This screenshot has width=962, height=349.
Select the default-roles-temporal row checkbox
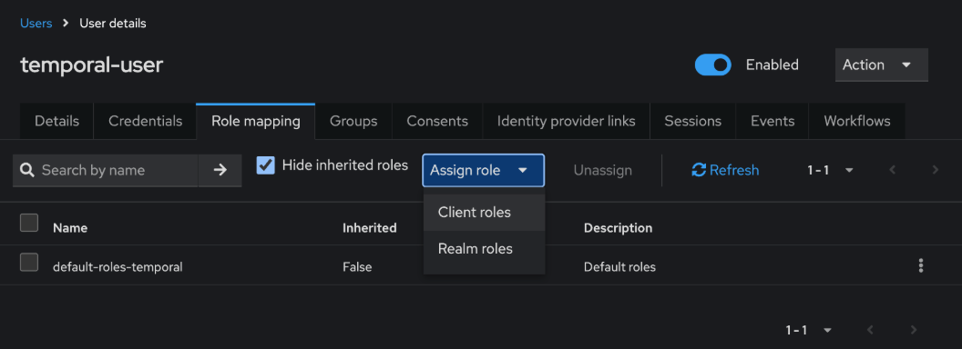29,262
